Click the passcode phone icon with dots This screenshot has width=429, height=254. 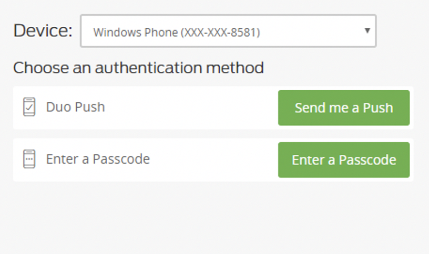(x=29, y=159)
